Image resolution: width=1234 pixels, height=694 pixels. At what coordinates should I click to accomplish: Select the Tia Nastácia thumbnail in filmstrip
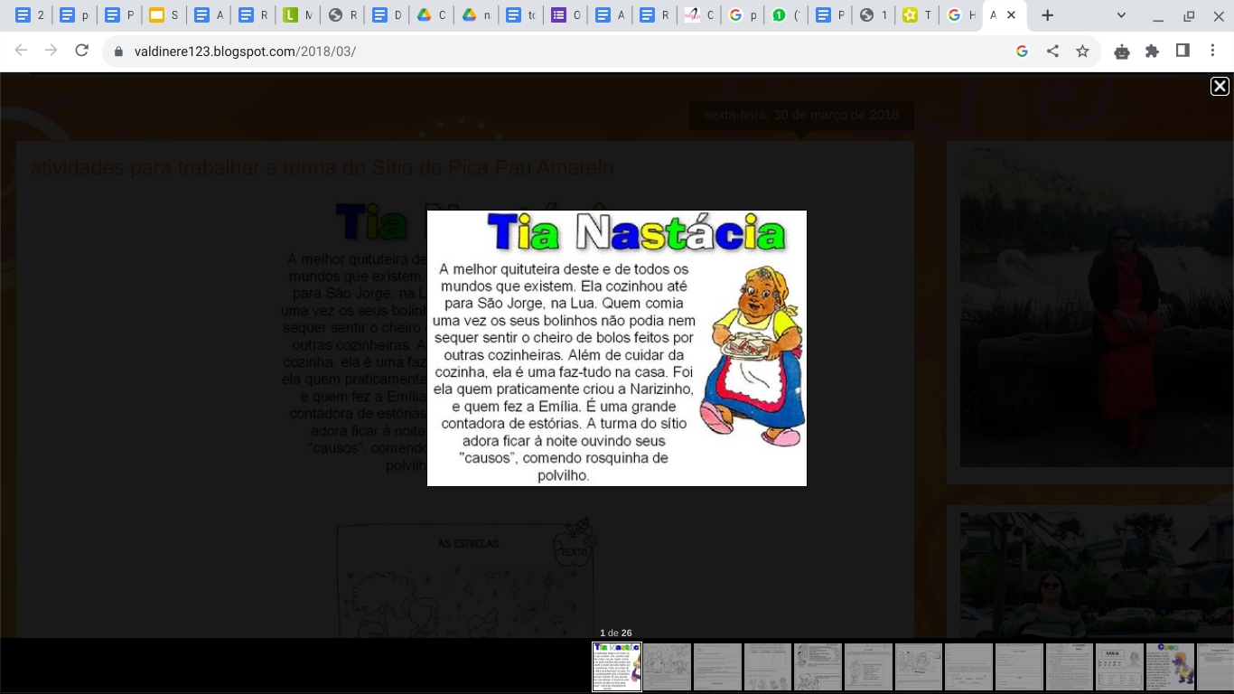click(x=617, y=667)
